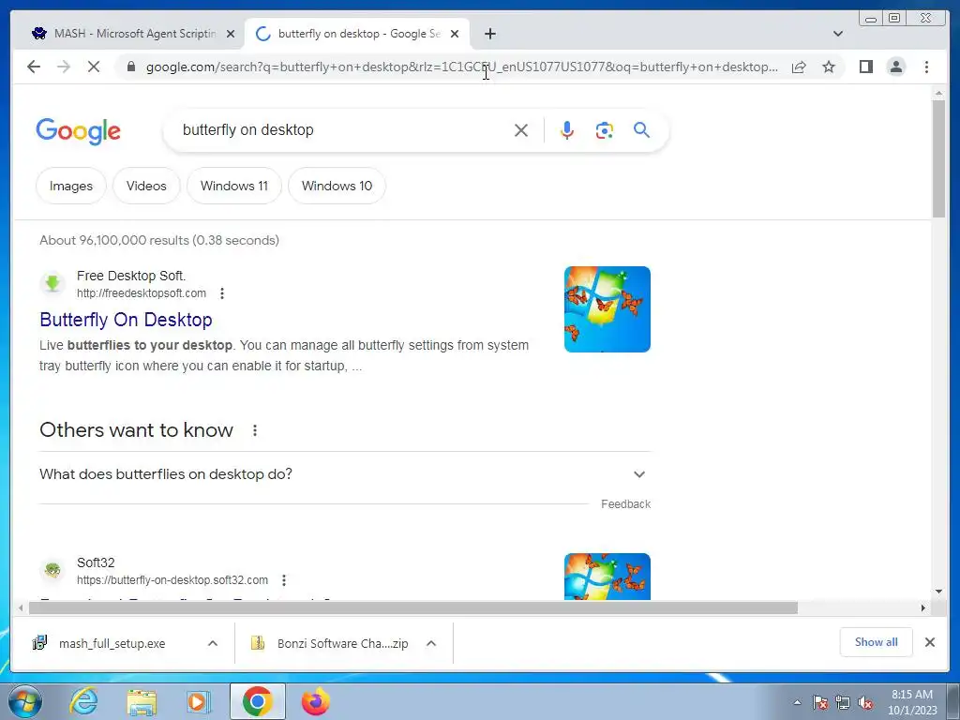Open the downloaded mash_full_setup.exe
This screenshot has height=720, width=960.
112,643
